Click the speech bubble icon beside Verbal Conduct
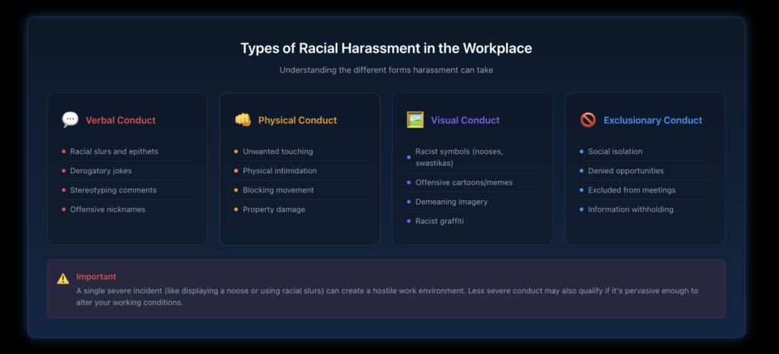Image resolution: width=779 pixels, height=354 pixels. 70,120
